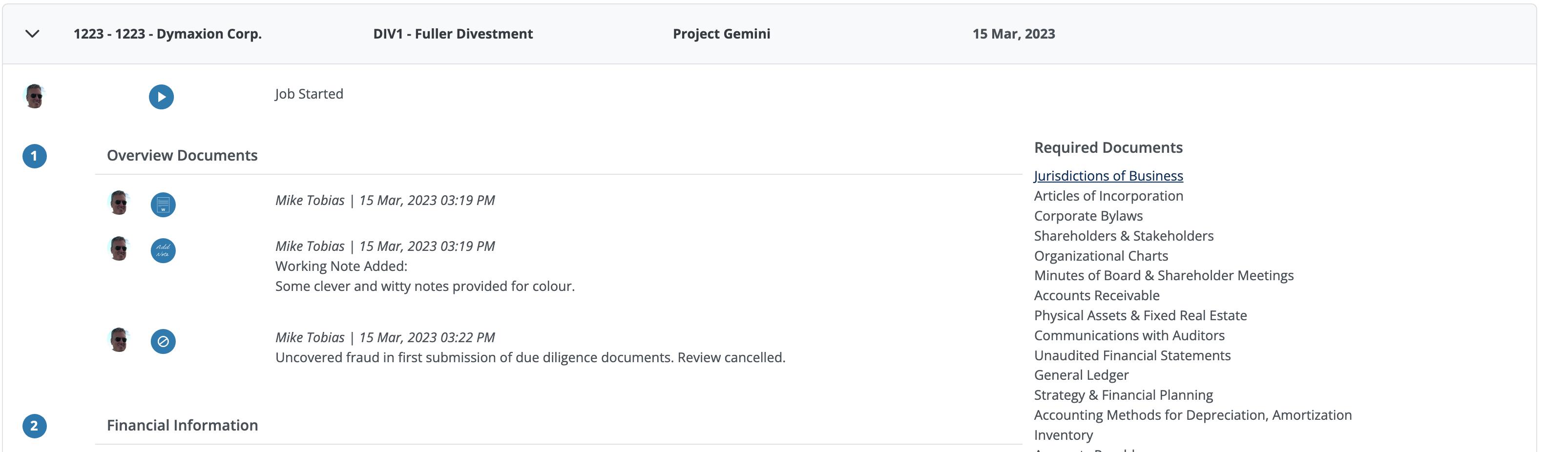Select step 1 circle badge

point(35,157)
